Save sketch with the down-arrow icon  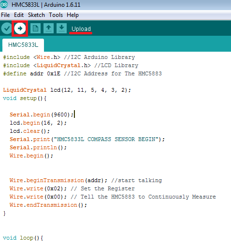[61, 29]
